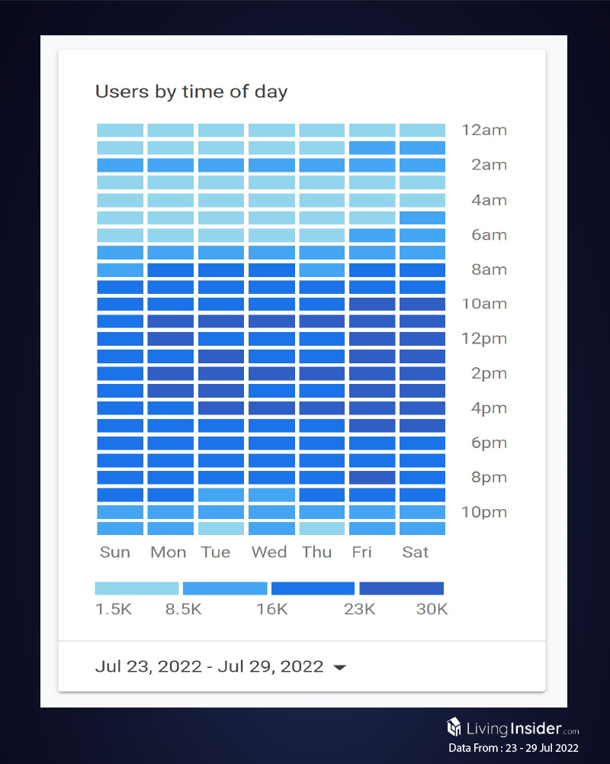Screen dimensions: 610x764
Task: Click the darkest blue 23K–30K legend swatch
Action: coord(401,588)
